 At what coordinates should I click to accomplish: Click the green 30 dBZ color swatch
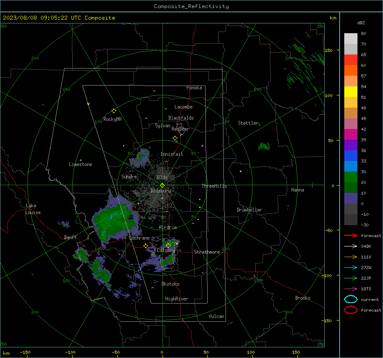[x=351, y=177]
